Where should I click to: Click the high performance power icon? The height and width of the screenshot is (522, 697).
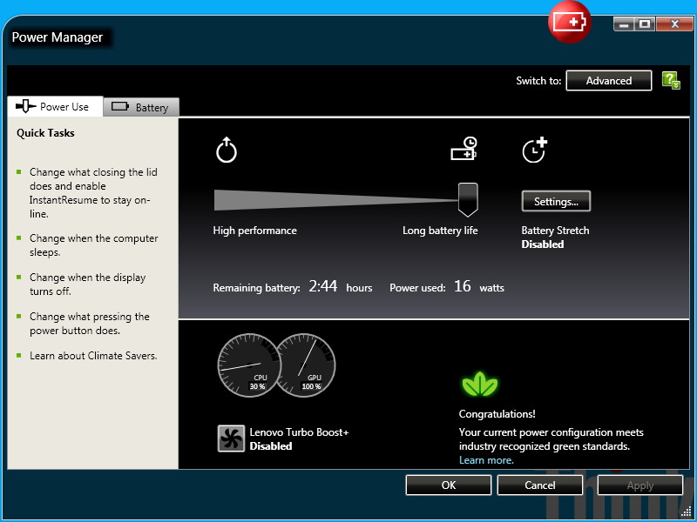click(x=227, y=150)
